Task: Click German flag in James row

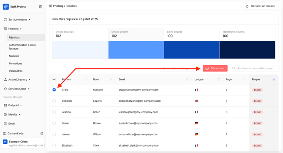Action: [196, 135]
